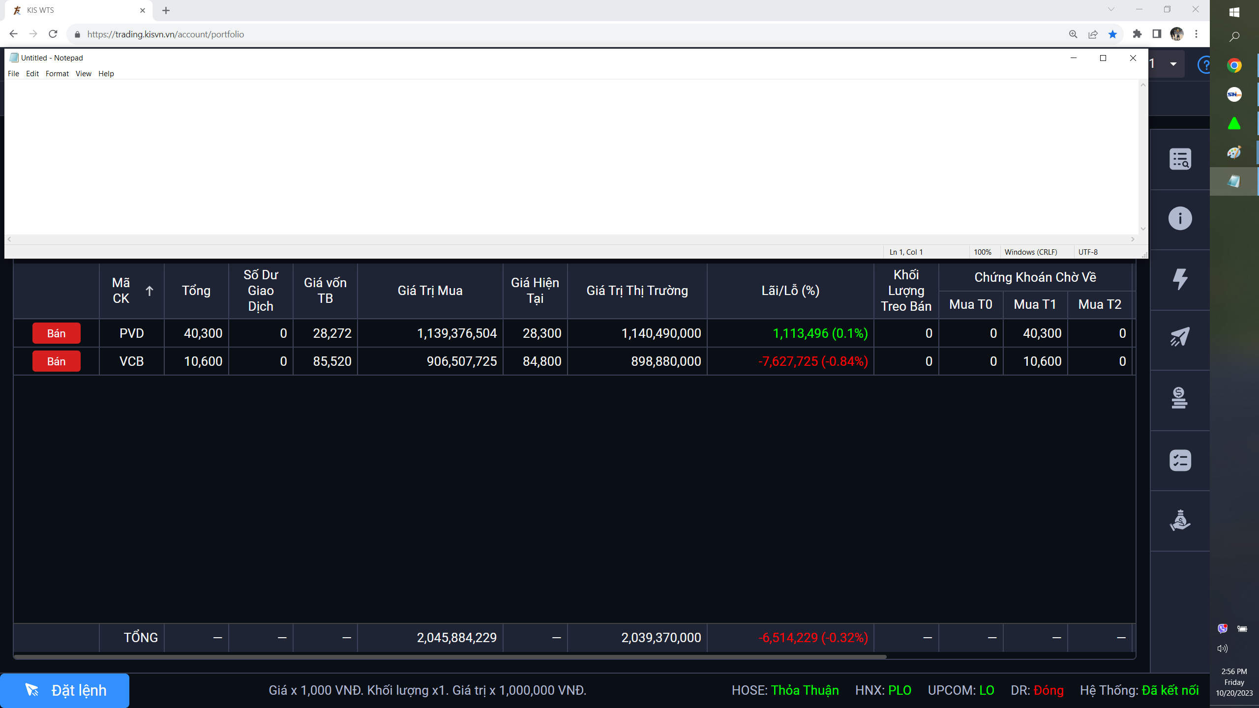Click Bán button for PVD
The image size is (1259, 708).
(x=56, y=333)
